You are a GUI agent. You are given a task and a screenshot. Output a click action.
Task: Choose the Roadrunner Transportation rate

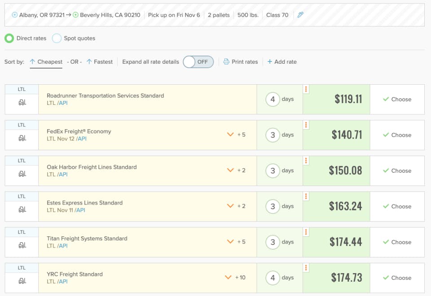tap(397, 99)
